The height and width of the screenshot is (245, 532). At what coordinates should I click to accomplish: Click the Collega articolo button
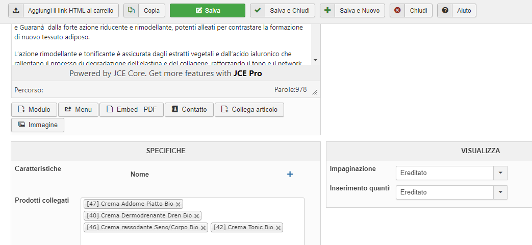pos(249,110)
